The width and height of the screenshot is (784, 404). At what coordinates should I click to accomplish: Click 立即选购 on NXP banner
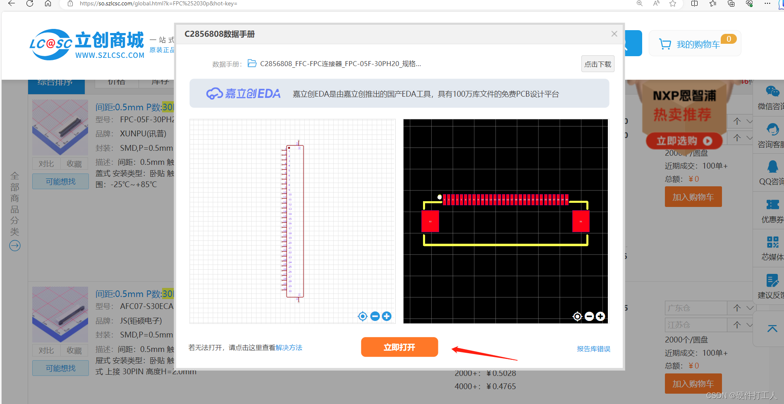pyautogui.click(x=684, y=141)
